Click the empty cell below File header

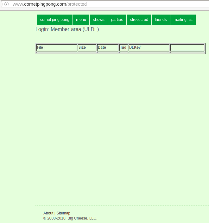click(57, 52)
